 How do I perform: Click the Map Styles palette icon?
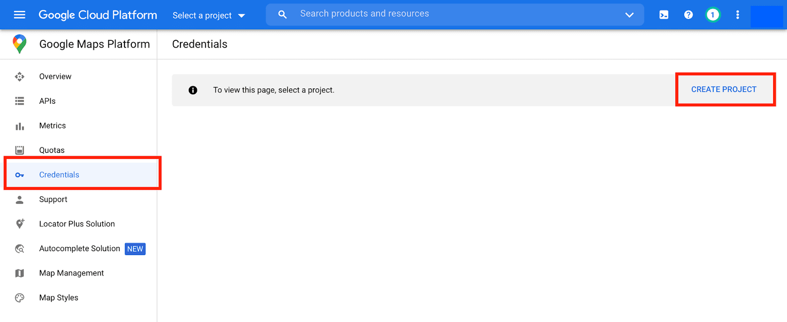point(20,297)
